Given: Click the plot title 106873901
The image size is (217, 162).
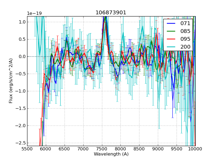Looking at the screenshot, I should (111, 13).
